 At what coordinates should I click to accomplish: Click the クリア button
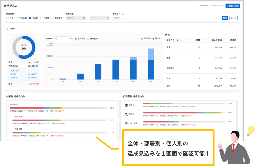233,18
